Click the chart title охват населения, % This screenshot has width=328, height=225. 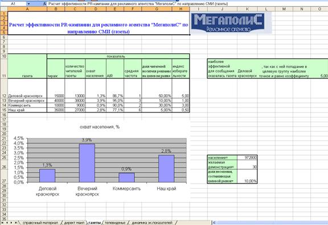(x=100, y=127)
